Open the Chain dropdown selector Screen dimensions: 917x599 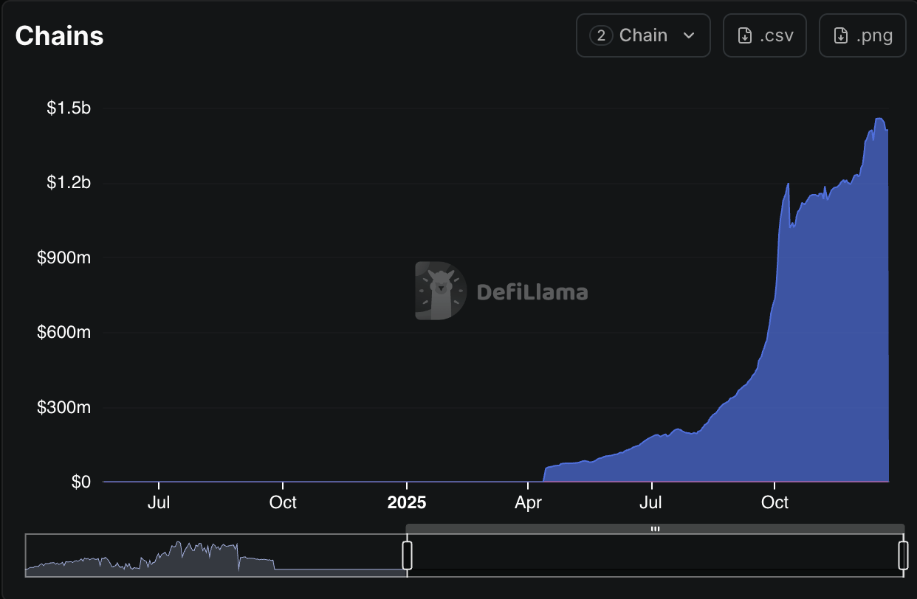click(x=643, y=35)
